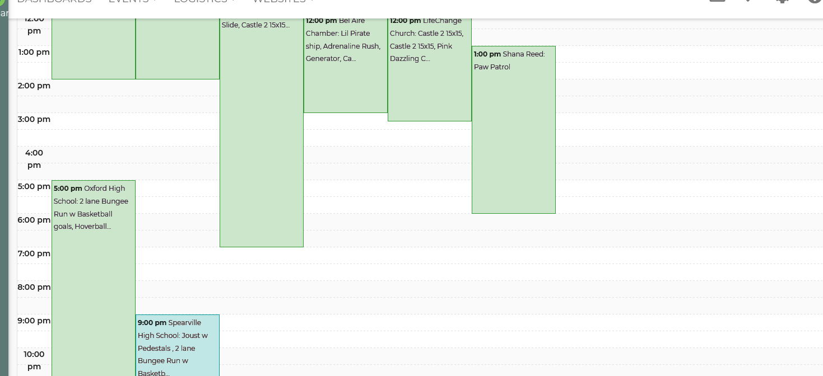823x376 pixels.
Task: Open the Spearville High School 9:00 pm event
Action: point(177,341)
